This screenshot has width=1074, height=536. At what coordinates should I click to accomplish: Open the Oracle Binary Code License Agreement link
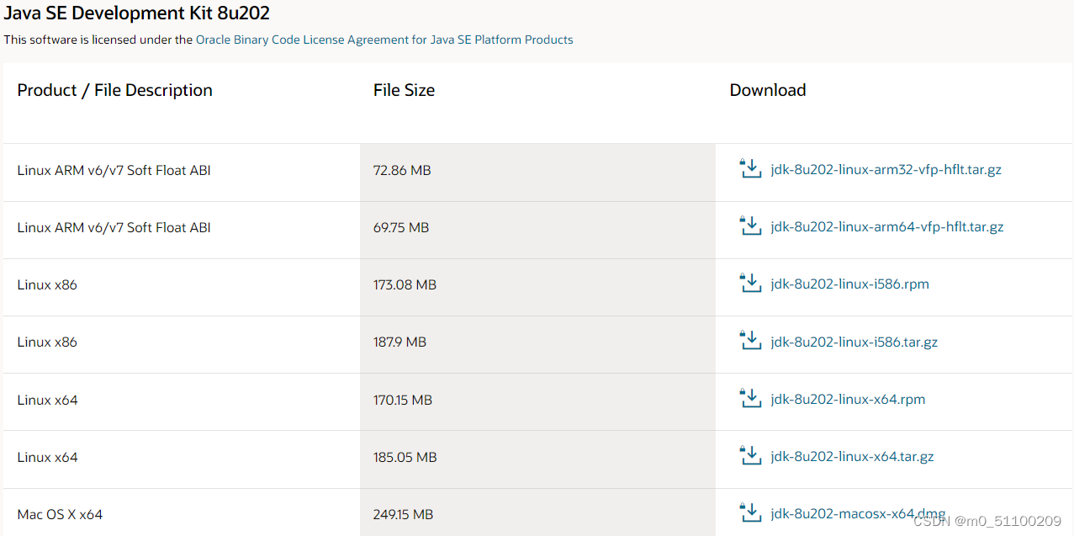[x=384, y=40]
